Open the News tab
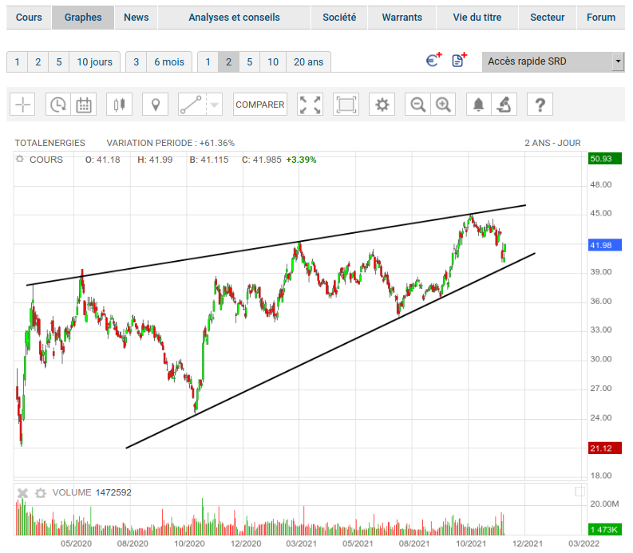This screenshot has width=633, height=553. (136, 18)
